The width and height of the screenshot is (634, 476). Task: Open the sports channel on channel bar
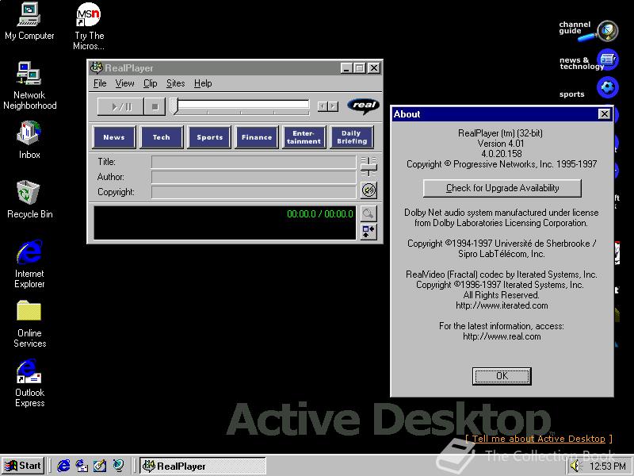[x=589, y=89]
